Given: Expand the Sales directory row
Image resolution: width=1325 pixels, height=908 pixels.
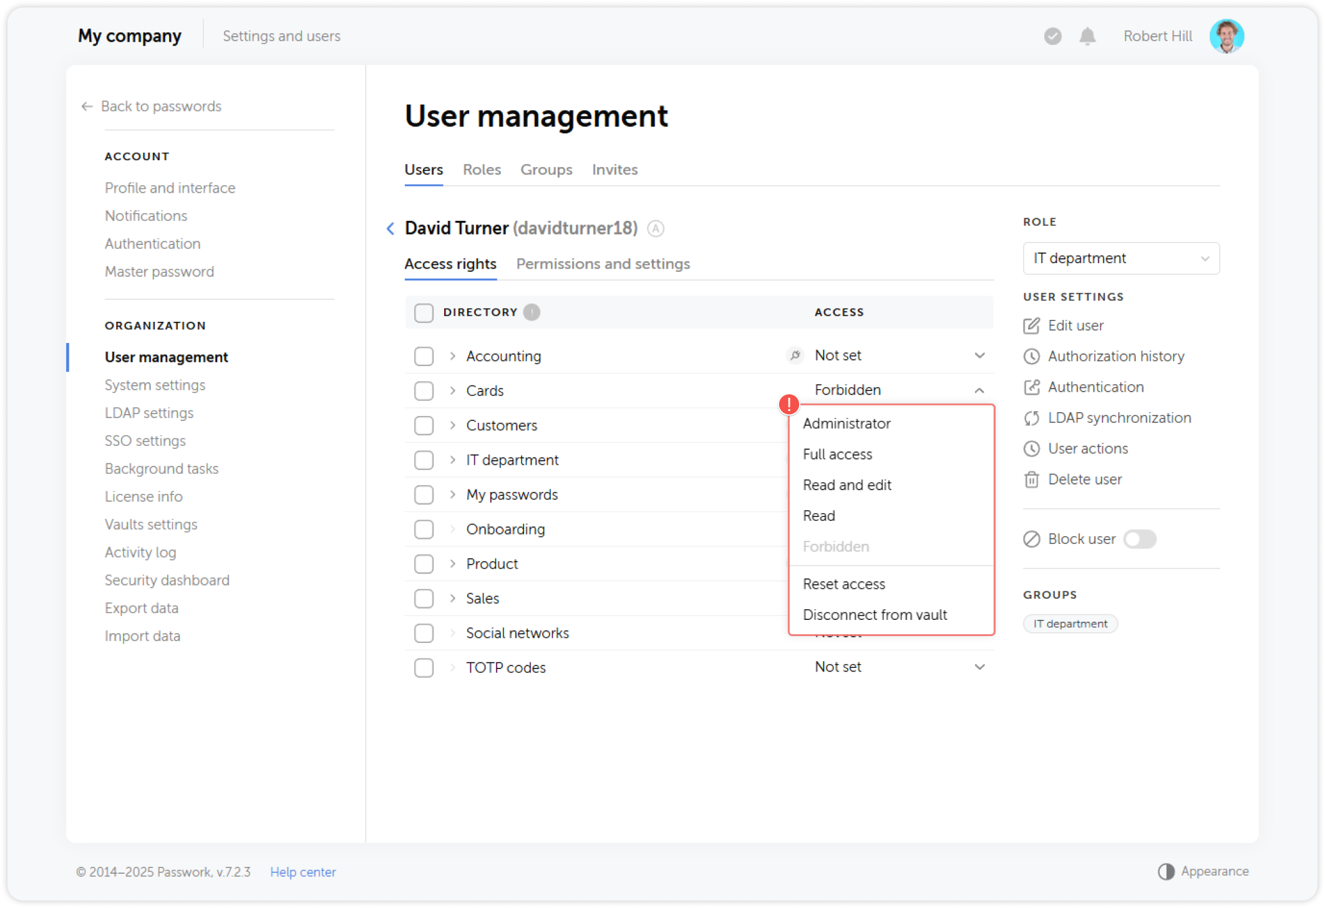Looking at the screenshot, I should click(x=451, y=598).
